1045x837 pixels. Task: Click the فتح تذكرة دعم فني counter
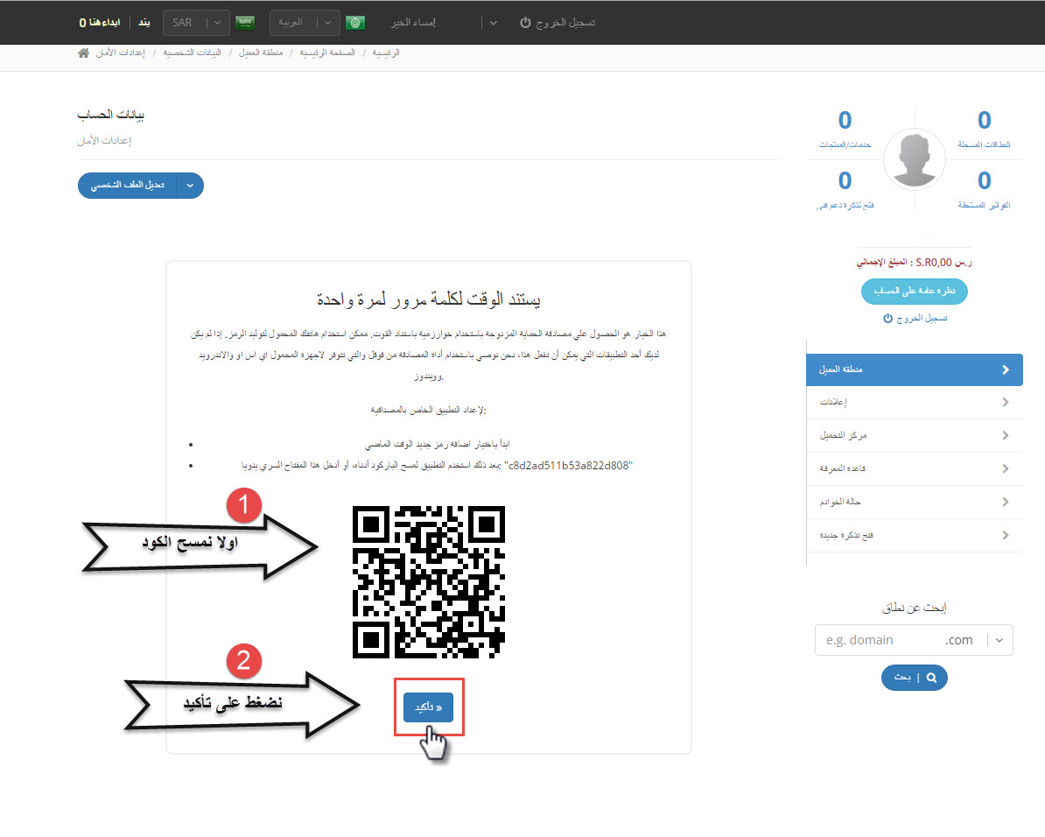coord(845,190)
